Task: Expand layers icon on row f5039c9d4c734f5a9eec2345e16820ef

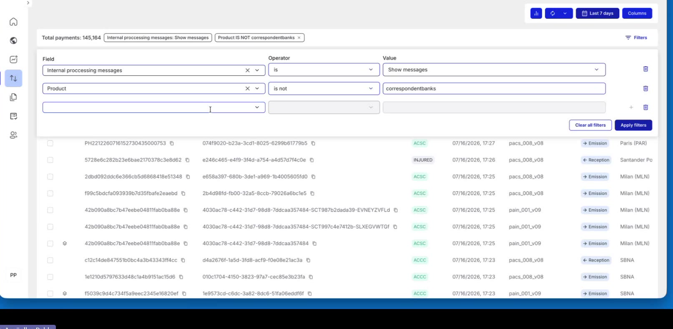Action: [x=65, y=293]
